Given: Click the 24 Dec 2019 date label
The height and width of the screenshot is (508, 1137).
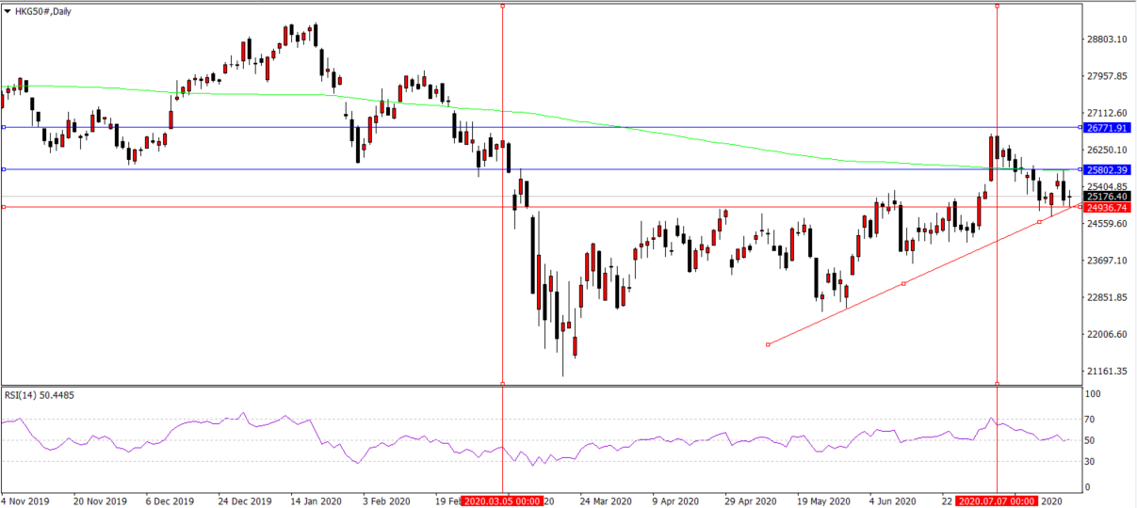Looking at the screenshot, I should [246, 501].
